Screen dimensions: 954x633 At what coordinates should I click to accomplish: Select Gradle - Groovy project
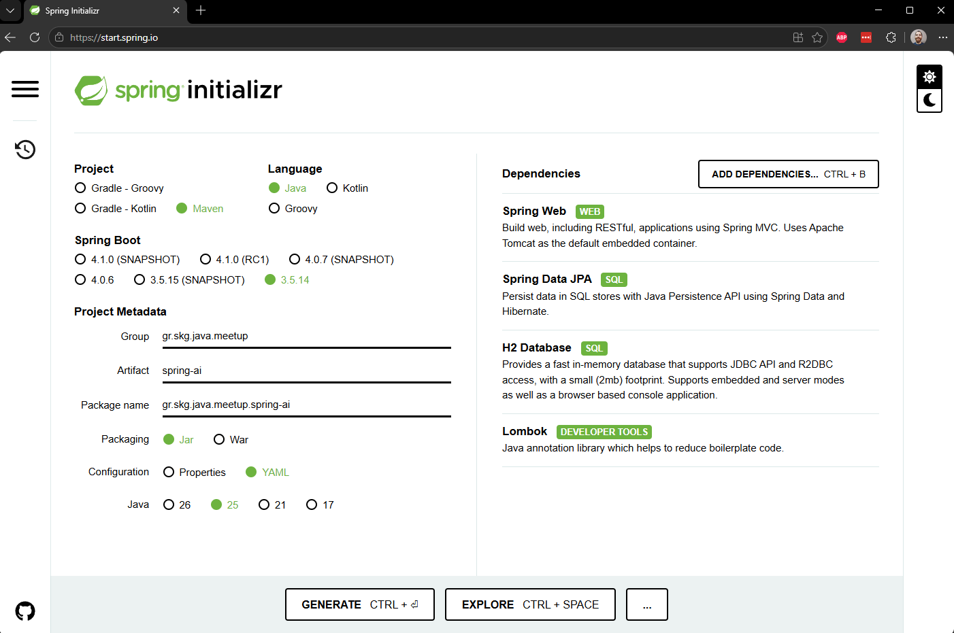click(x=120, y=188)
